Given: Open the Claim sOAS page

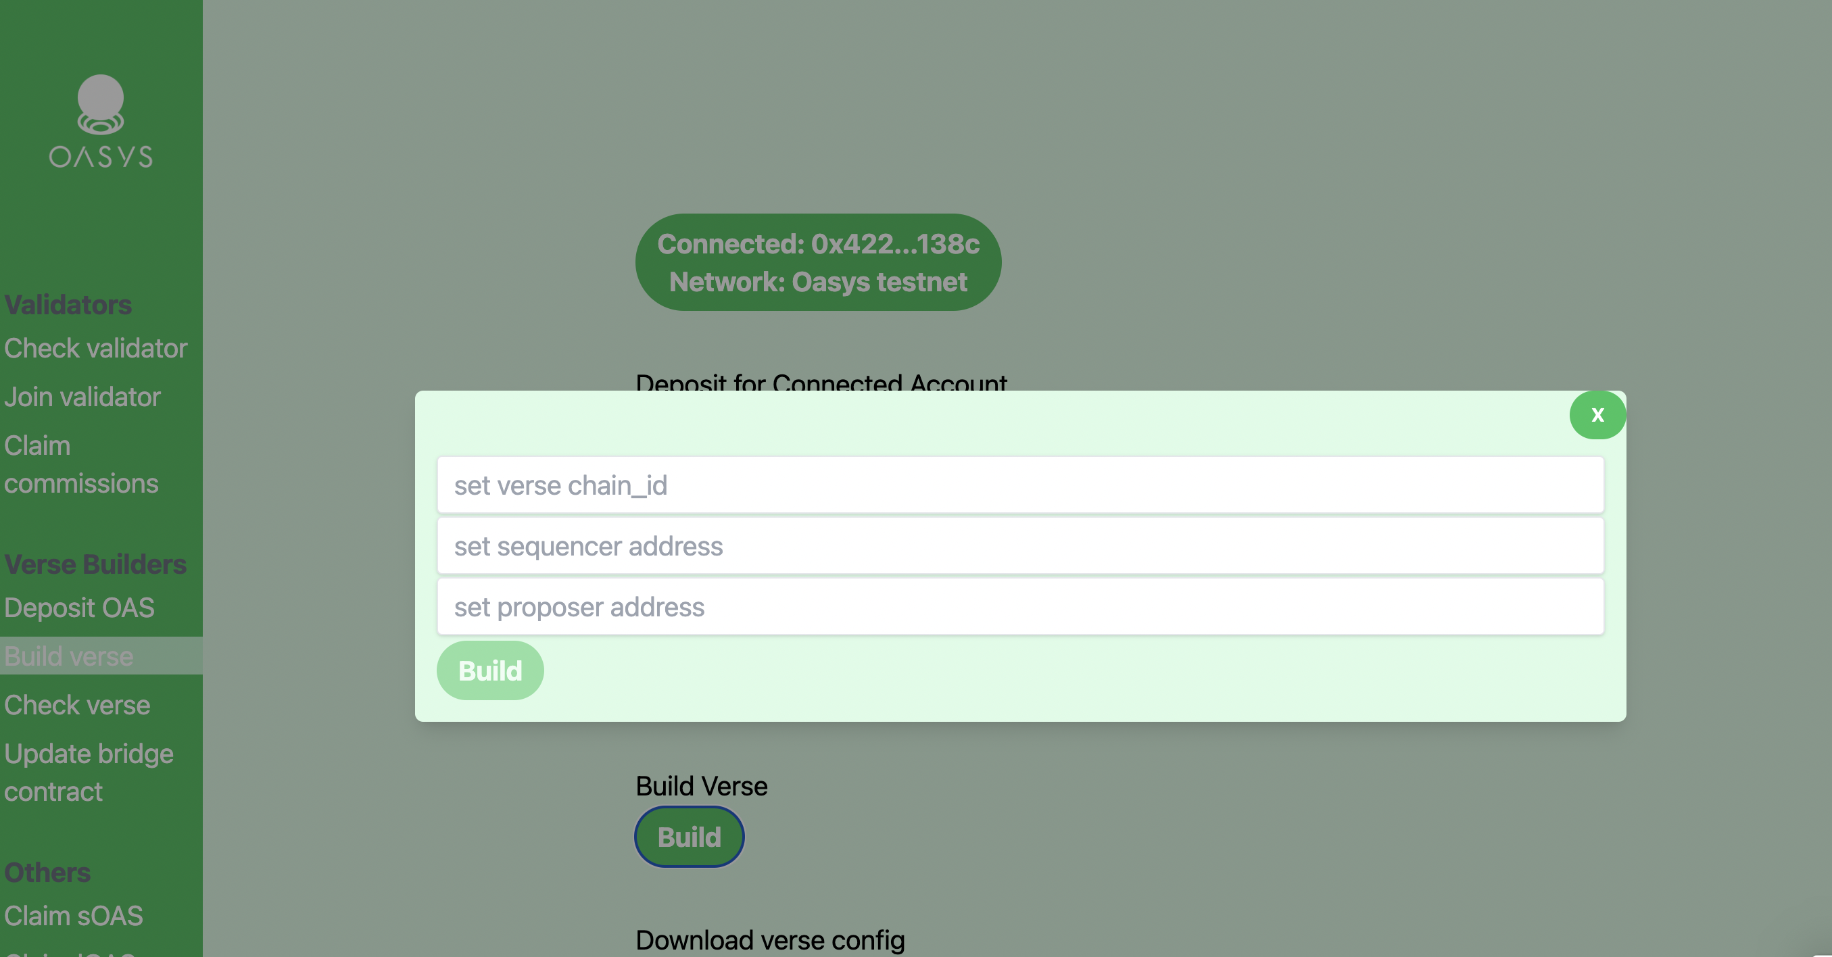Looking at the screenshot, I should [x=73, y=916].
